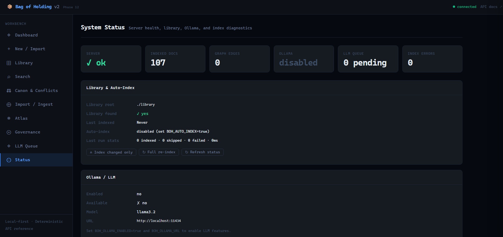Open the Dashboard page
The height and width of the screenshot is (237, 503).
pyautogui.click(x=36, y=35)
